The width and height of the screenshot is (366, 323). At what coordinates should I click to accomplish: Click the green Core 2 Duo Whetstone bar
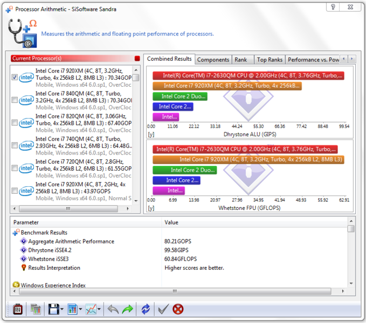click(185, 170)
